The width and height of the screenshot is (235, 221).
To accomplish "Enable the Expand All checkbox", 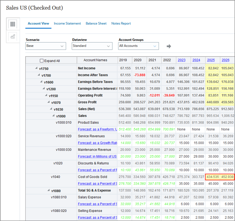I will coord(41,60).
